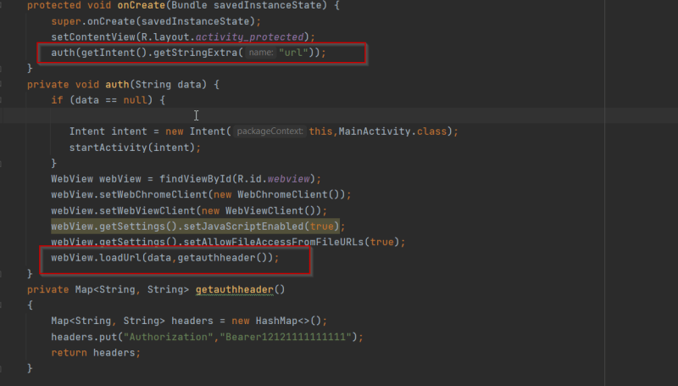Select the activity_protected layout reference

(x=250, y=36)
